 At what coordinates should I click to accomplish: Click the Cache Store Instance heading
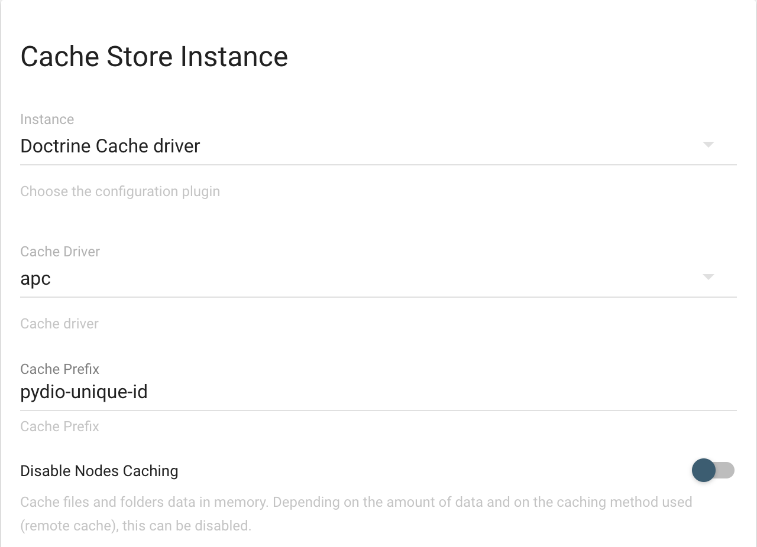click(x=154, y=57)
